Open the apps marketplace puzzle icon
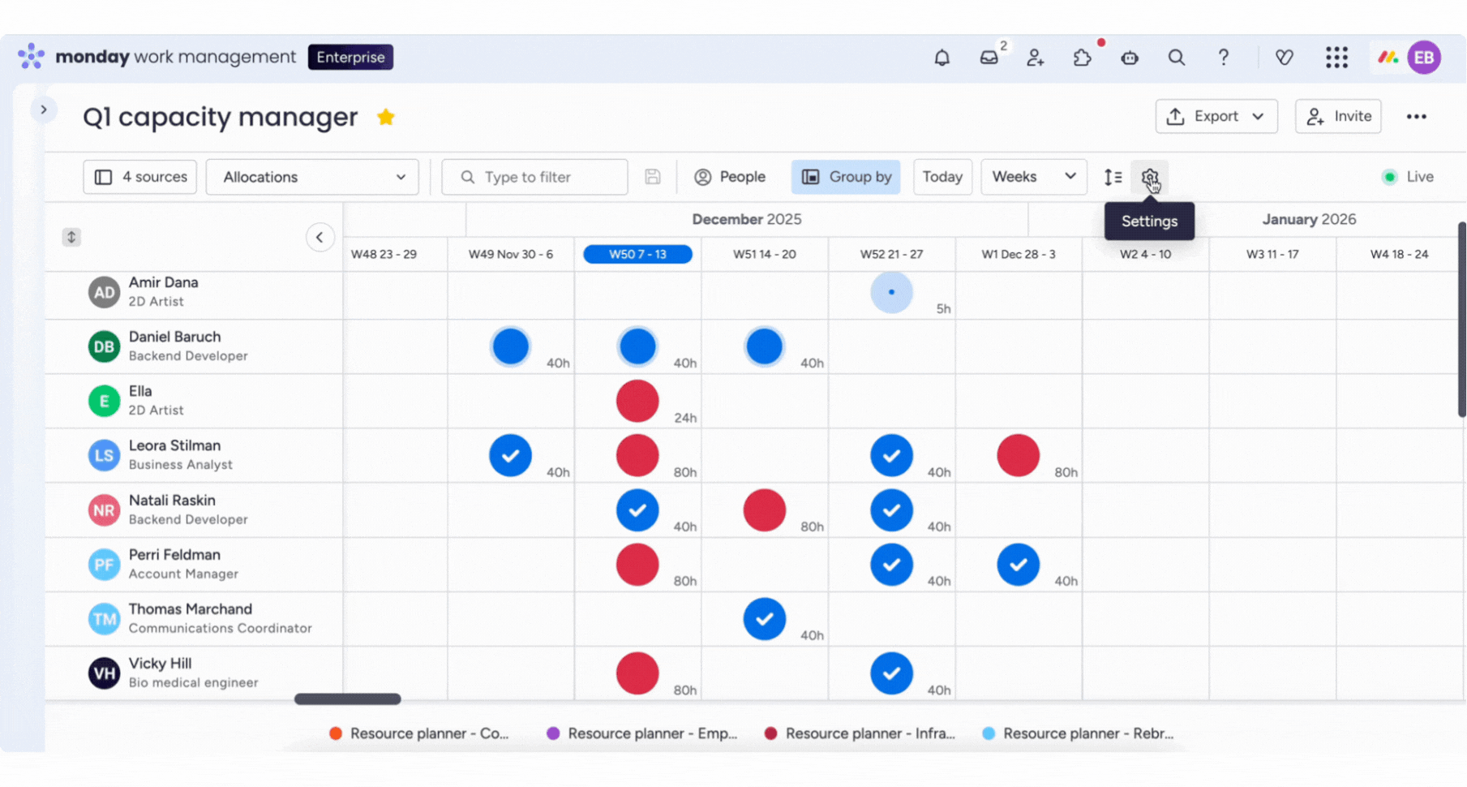Viewport: 1467px width, 787px height. click(x=1083, y=58)
